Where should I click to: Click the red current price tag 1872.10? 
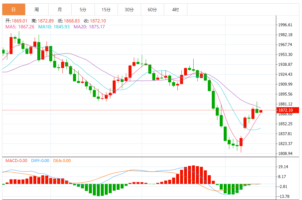(x=288, y=110)
